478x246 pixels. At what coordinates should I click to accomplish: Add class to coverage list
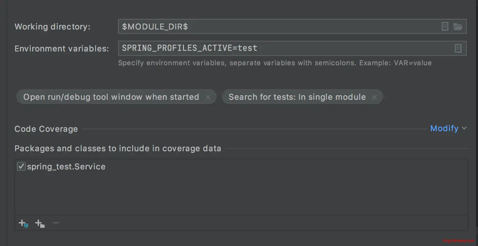coord(23,223)
